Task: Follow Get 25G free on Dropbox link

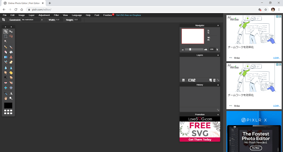Action: coord(128,15)
